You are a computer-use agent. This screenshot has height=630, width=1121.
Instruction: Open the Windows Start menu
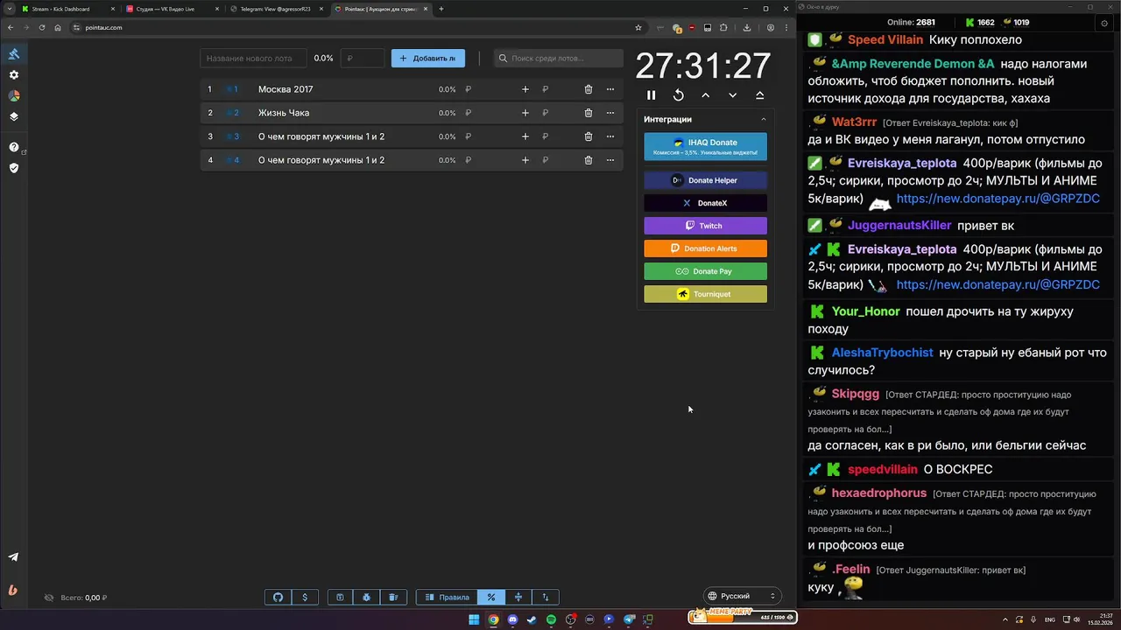[x=474, y=619]
